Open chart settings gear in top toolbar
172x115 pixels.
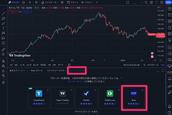(x=151, y=3)
